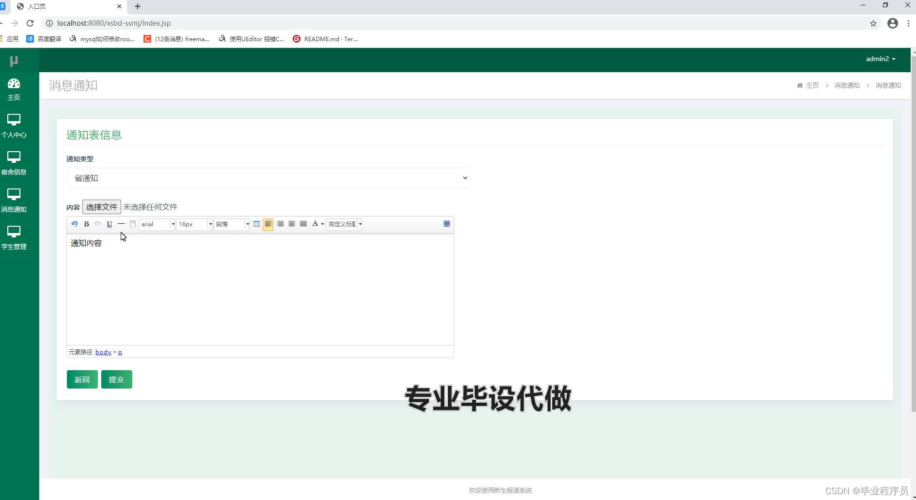Screen dimensions: 916x500
Task: Toggle right text alignment in the editor
Action: point(280,224)
